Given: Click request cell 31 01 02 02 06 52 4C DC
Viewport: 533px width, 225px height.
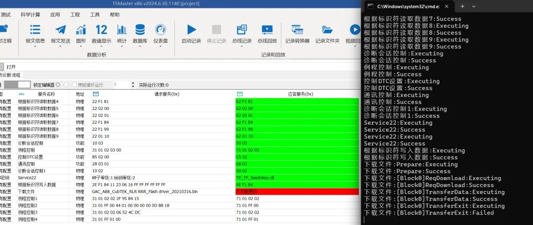Looking at the screenshot, I should pyautogui.click(x=116, y=213).
